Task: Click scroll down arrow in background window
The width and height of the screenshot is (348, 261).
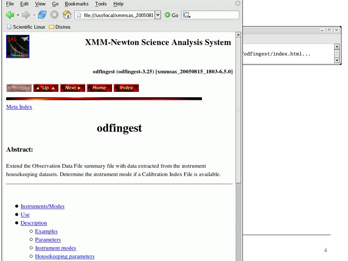Action: [x=337, y=60]
